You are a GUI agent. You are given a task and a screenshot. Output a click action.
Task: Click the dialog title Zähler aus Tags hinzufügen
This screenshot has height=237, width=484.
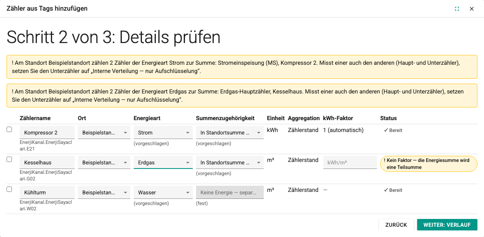point(47,9)
